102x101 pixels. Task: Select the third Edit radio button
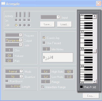pyautogui.click(x=25, y=25)
